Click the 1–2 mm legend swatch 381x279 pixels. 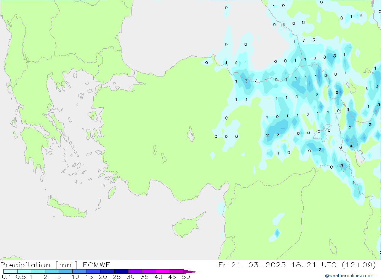38,271
